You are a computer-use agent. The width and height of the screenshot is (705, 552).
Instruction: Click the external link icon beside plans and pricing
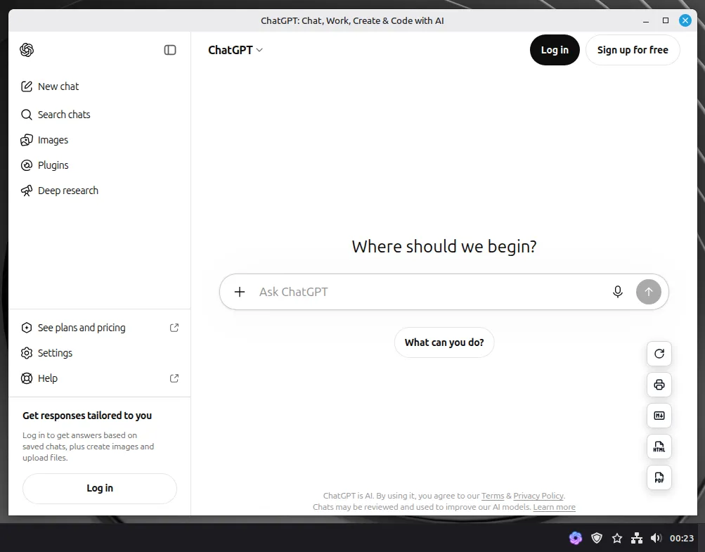[174, 328]
